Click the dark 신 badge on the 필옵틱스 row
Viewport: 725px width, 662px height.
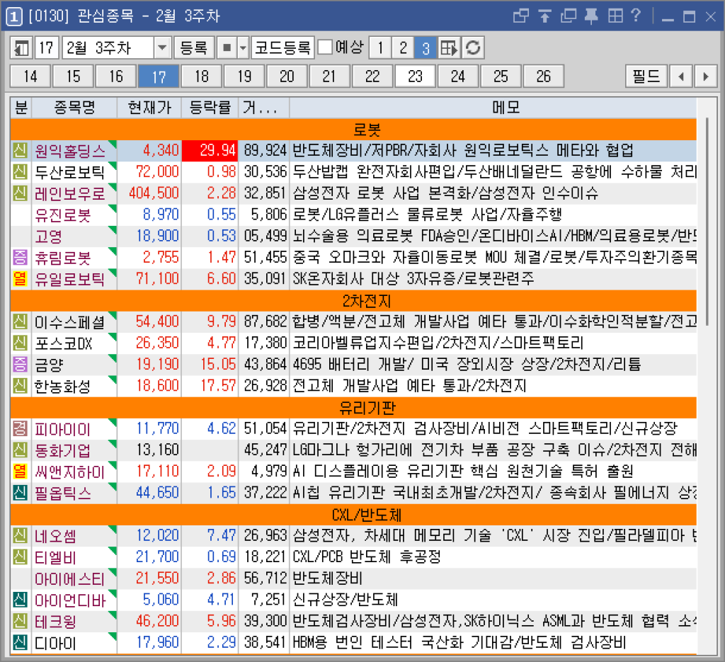20,493
